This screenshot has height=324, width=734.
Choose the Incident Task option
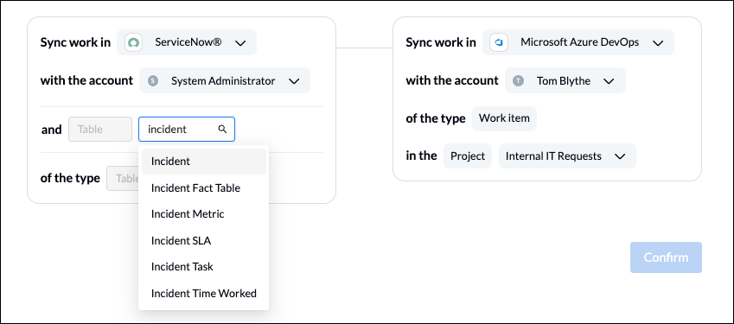point(204,267)
